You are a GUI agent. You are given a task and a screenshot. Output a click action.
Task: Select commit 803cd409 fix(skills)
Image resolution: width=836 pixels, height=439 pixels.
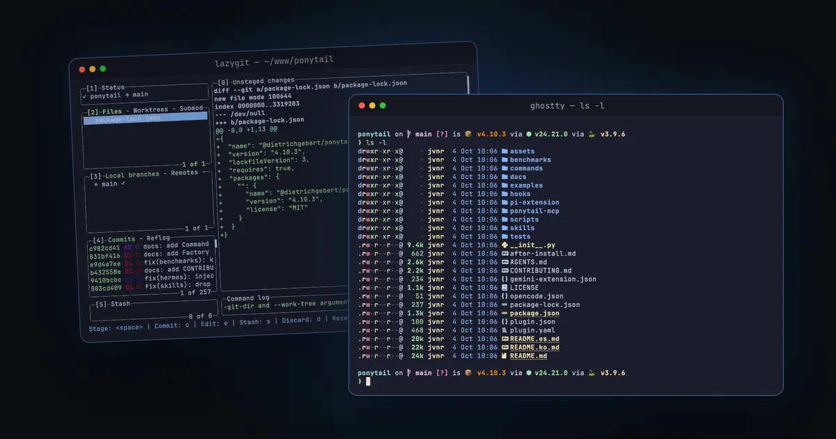tap(150, 286)
